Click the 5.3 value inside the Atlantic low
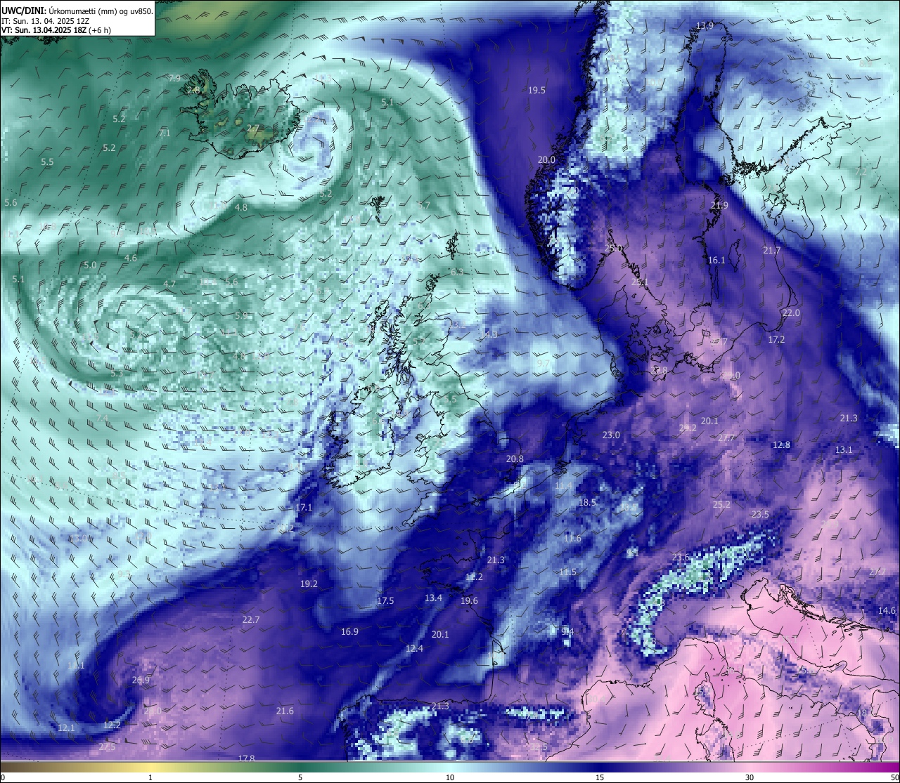Screen dimensions: 900x783 pos(117,373)
